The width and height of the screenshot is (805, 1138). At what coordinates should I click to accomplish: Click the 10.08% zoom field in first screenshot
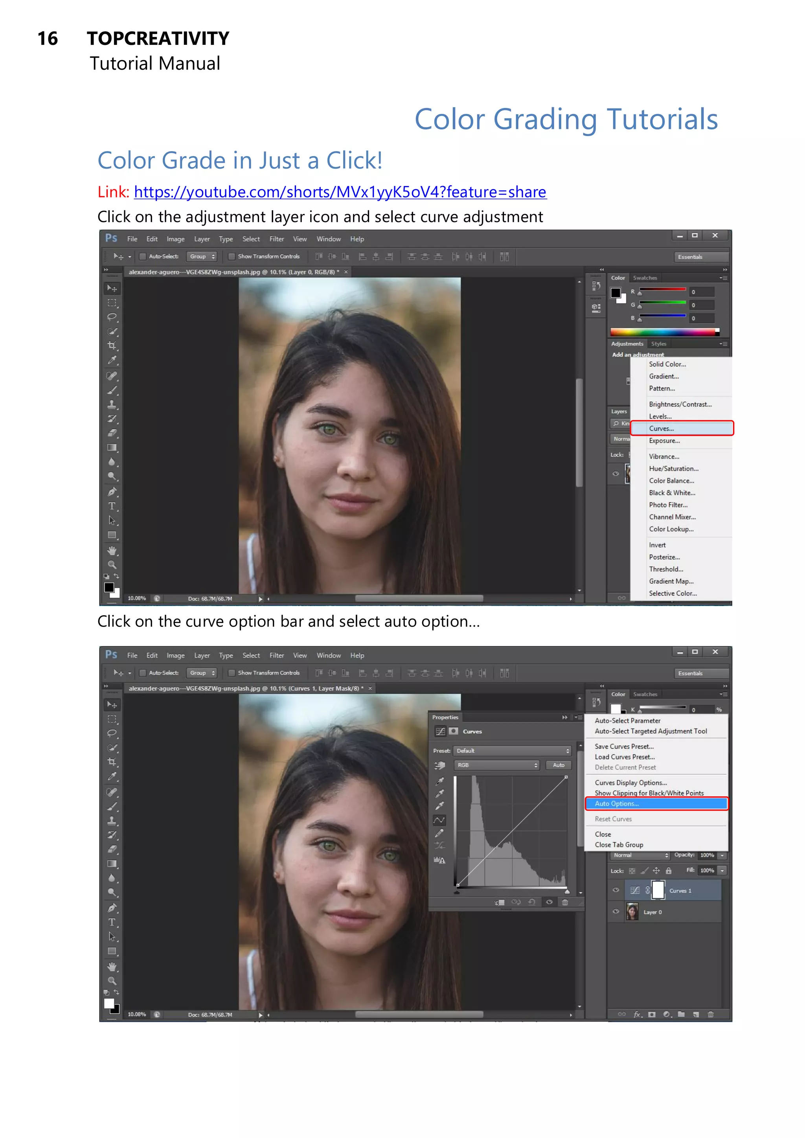(137, 598)
